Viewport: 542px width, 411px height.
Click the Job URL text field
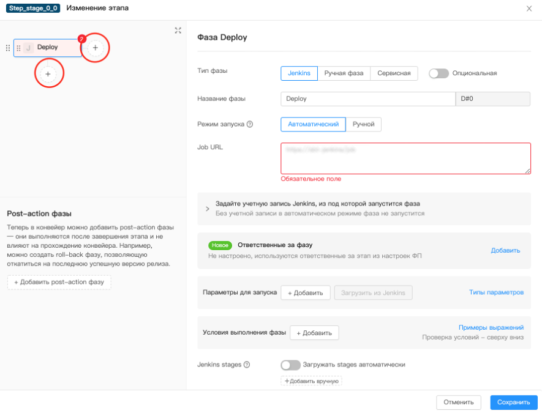coord(405,158)
